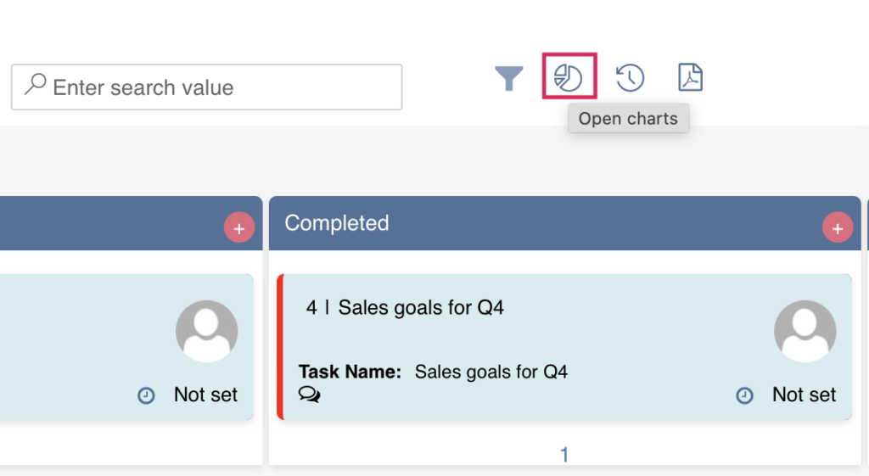Open comments on Sales goals for Q4 card
The width and height of the screenshot is (869, 476).
[x=309, y=394]
